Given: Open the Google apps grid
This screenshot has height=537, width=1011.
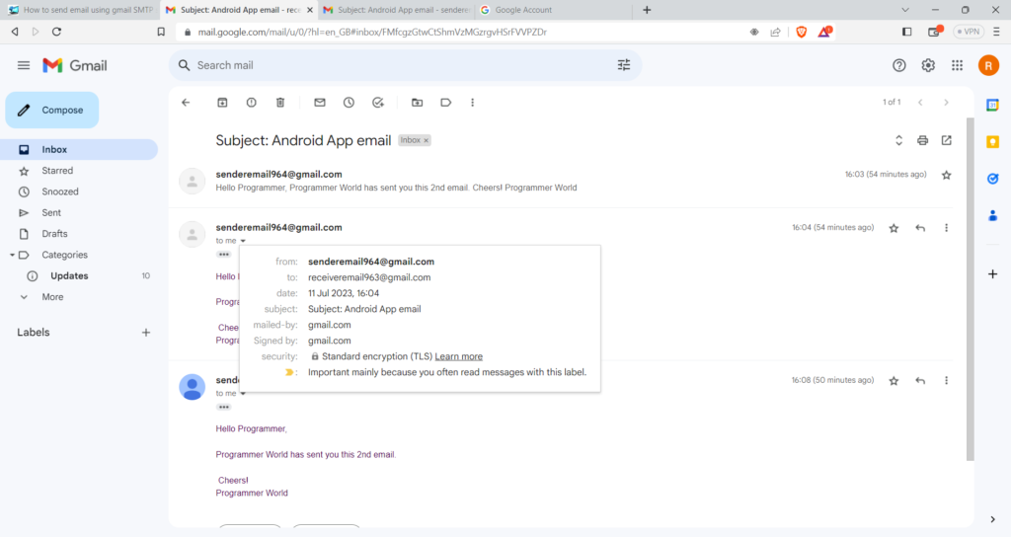Looking at the screenshot, I should (957, 65).
